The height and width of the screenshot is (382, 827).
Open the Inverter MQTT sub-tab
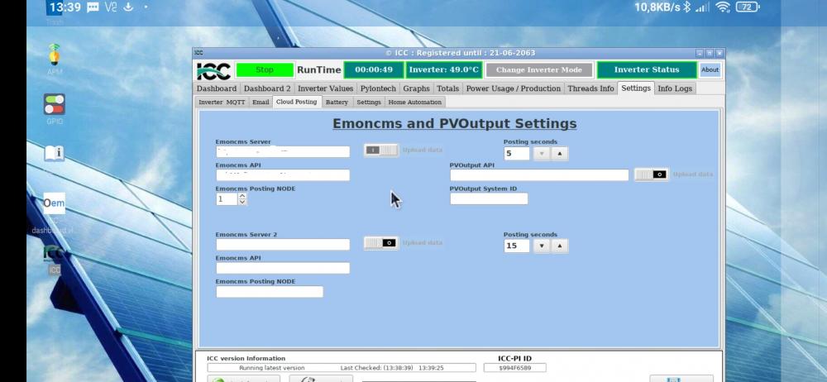coord(222,103)
